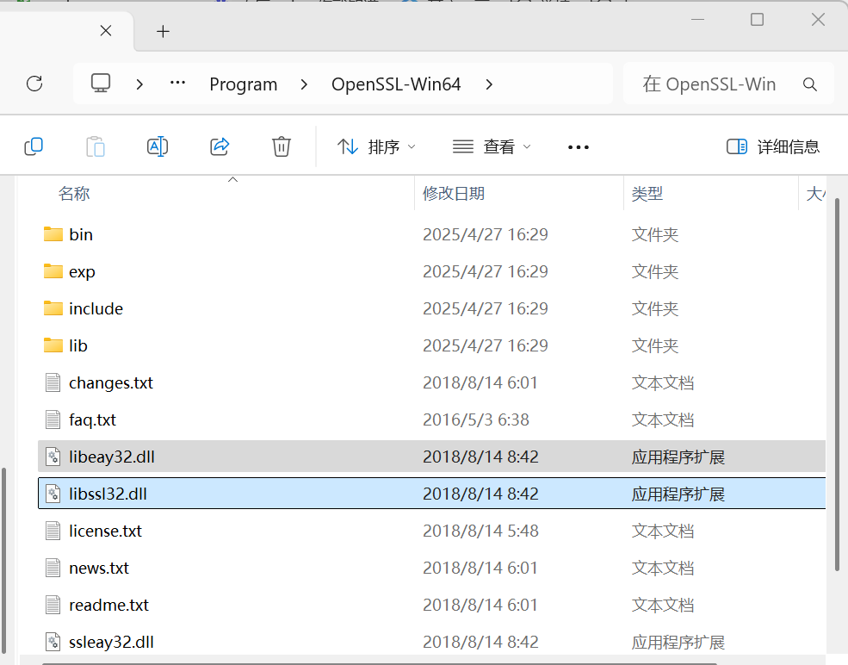This screenshot has width=848, height=665.
Task: Click the news.txt file icon
Action: [x=53, y=568]
